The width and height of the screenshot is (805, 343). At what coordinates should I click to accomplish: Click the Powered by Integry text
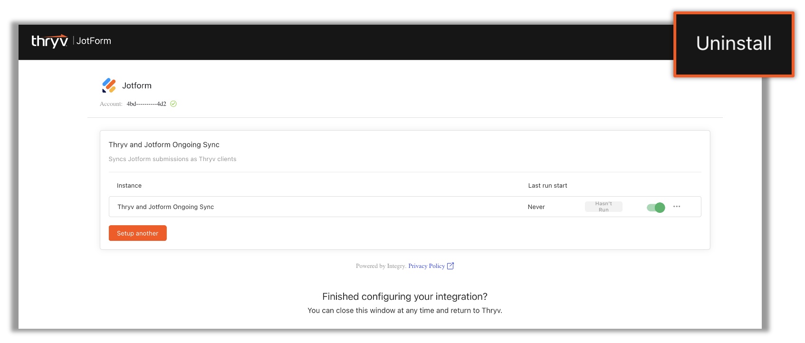[x=381, y=266]
